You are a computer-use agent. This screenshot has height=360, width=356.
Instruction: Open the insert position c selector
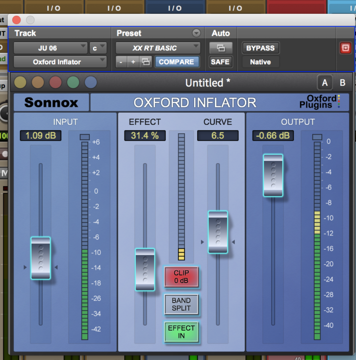98,48
